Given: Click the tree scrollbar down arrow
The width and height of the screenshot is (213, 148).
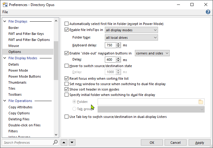Looking at the screenshot, I should coord(56,135).
